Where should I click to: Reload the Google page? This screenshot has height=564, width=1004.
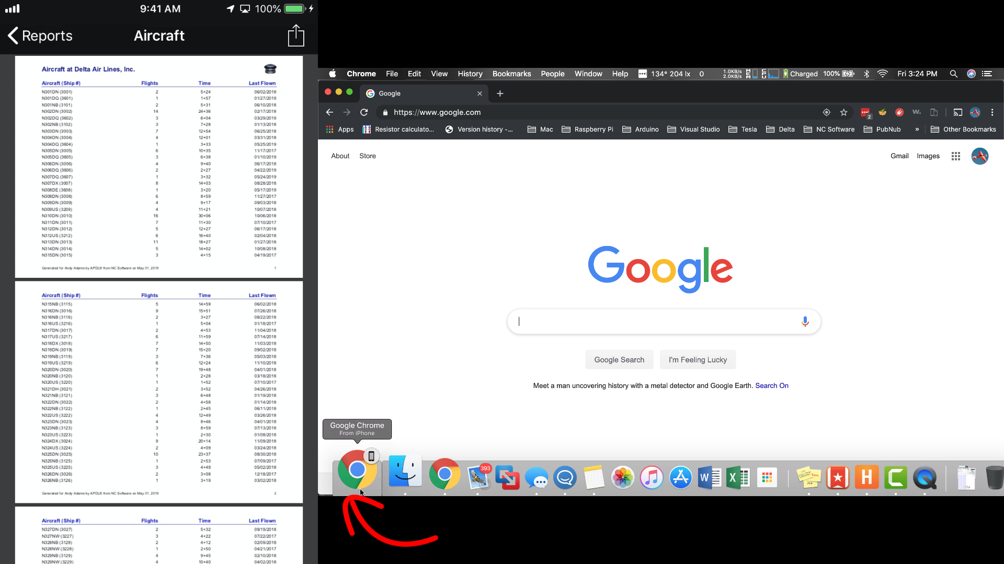coord(364,112)
